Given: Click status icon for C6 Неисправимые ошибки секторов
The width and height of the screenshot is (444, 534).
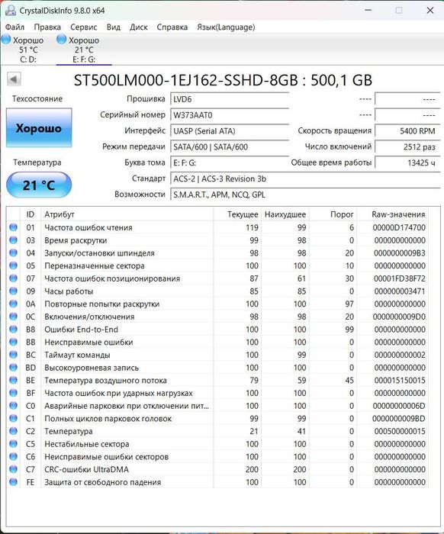Looking at the screenshot, I should (13, 456).
